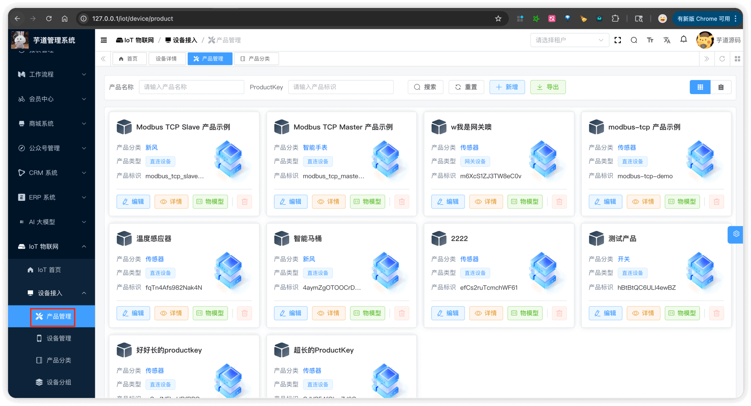Click the 新增 button
Screen dimensions: 751x406
[x=507, y=87]
